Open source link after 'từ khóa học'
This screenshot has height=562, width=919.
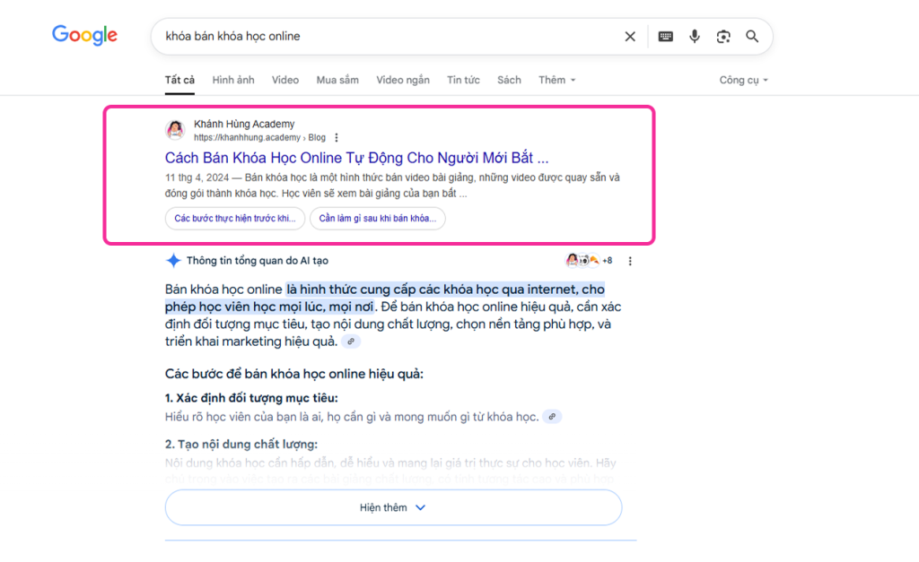pos(552,417)
